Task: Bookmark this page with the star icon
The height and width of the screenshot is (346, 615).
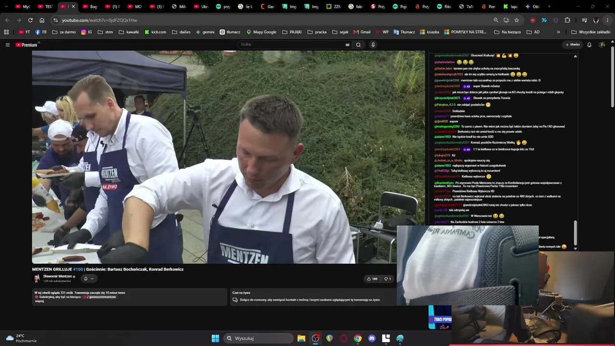Action: click(x=517, y=20)
